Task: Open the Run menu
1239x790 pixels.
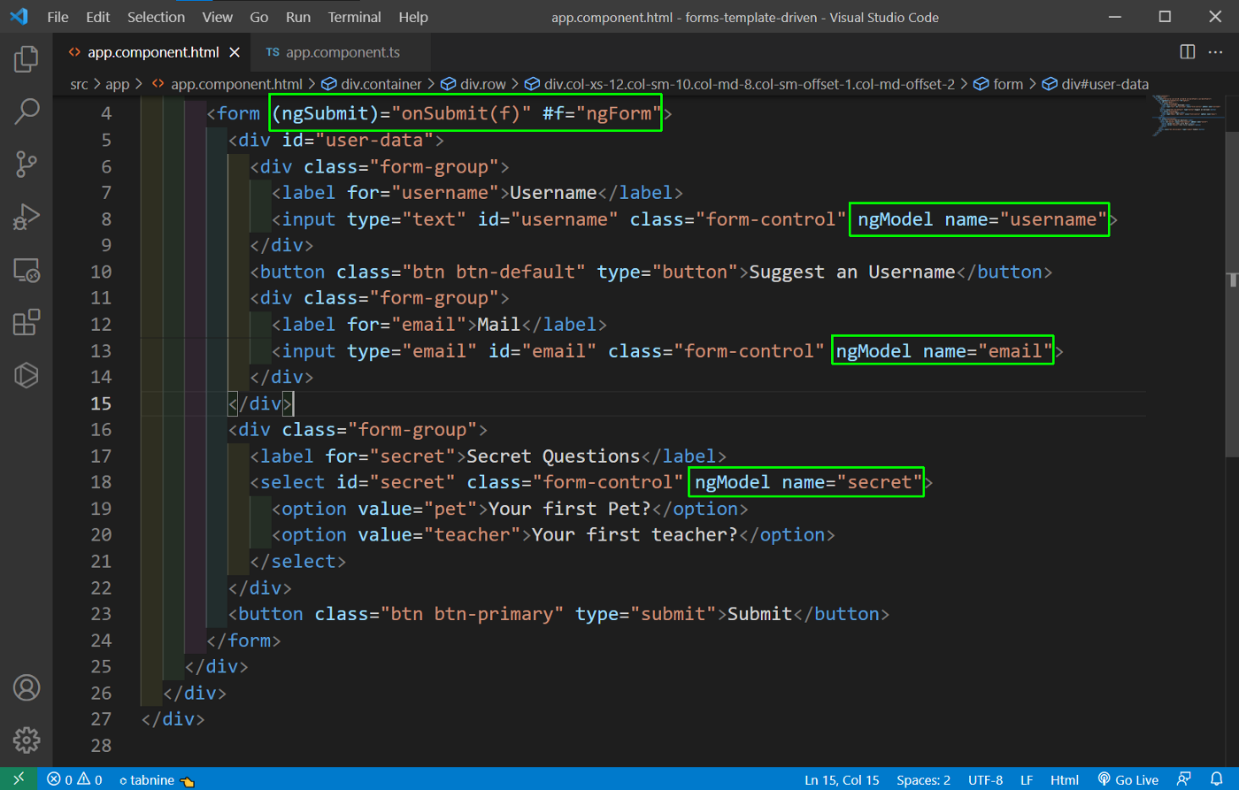Action: pyautogui.click(x=298, y=17)
